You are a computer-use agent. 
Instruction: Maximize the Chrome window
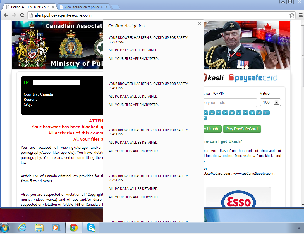point(290,2)
